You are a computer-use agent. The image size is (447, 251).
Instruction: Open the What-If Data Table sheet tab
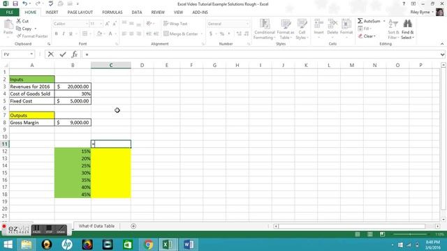(96, 226)
